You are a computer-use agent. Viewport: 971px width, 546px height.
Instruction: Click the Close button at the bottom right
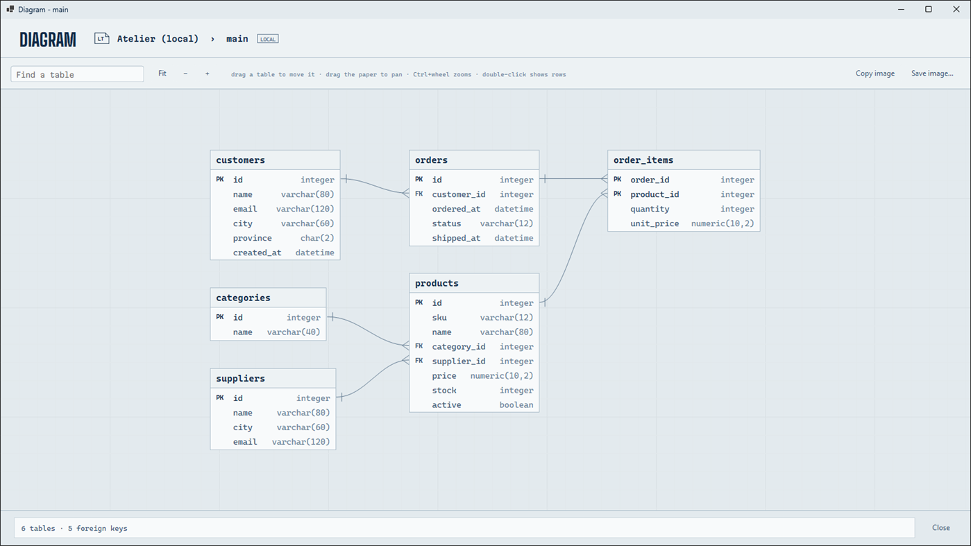coord(940,528)
